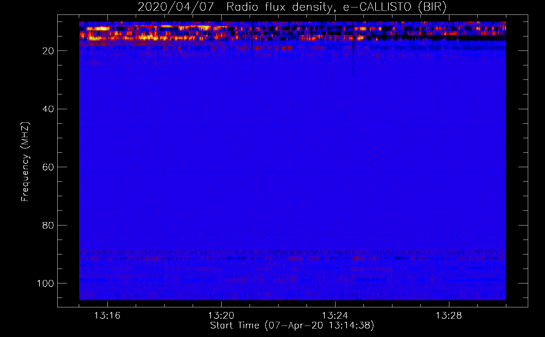Click the 13:28 time tick label

point(449,316)
